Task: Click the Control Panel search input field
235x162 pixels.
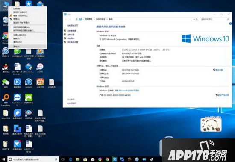Action: click(x=213, y=19)
